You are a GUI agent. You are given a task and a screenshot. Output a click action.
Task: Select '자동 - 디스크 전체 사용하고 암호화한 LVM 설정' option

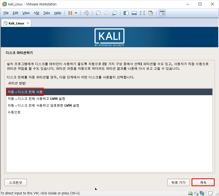(x=109, y=105)
